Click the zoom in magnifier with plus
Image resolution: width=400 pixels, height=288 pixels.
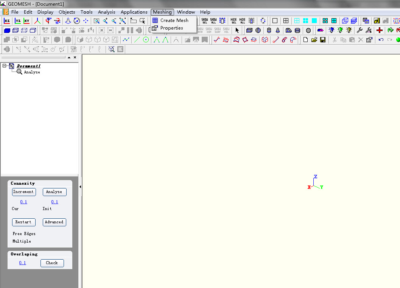[105, 21]
